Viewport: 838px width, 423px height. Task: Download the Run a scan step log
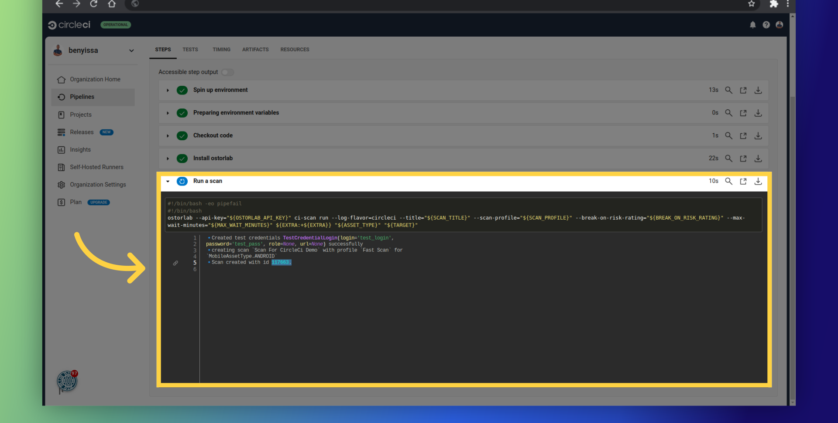(x=758, y=181)
